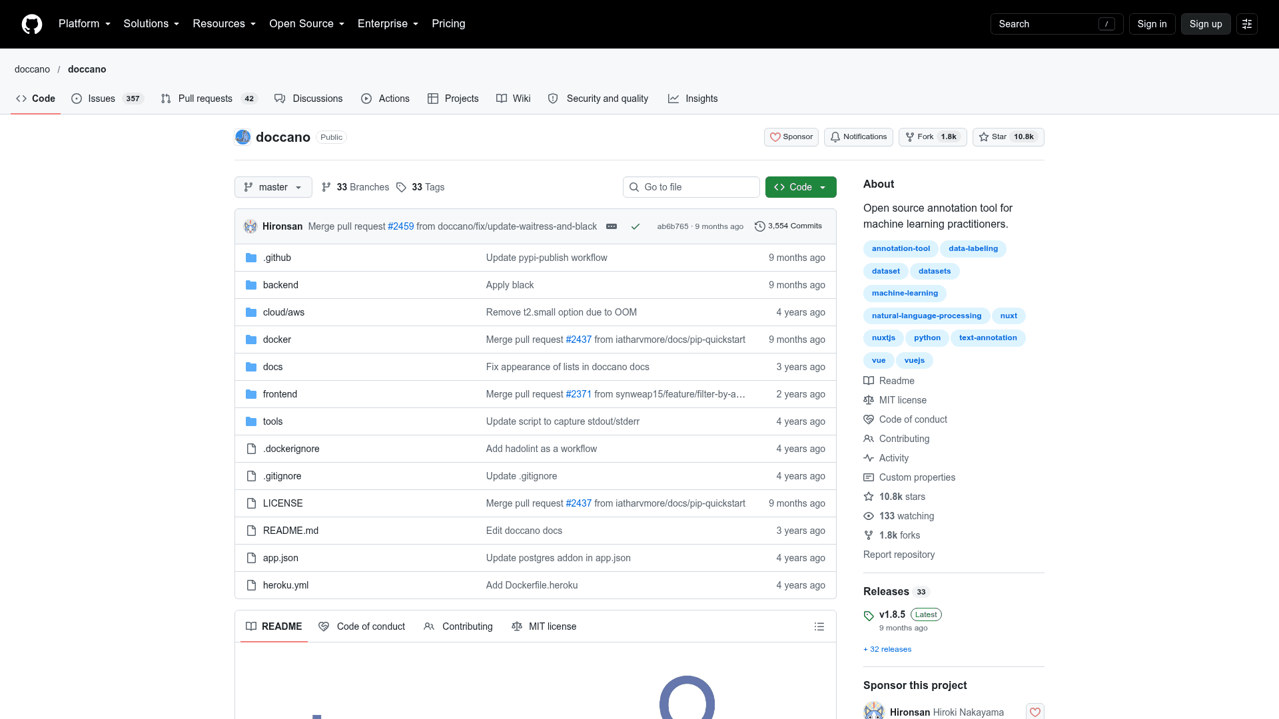Expand the Solutions menu
Screen dimensions: 1279x719
[x=151, y=24]
